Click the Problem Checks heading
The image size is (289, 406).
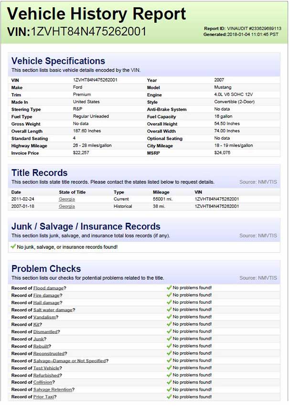[x=46, y=268]
